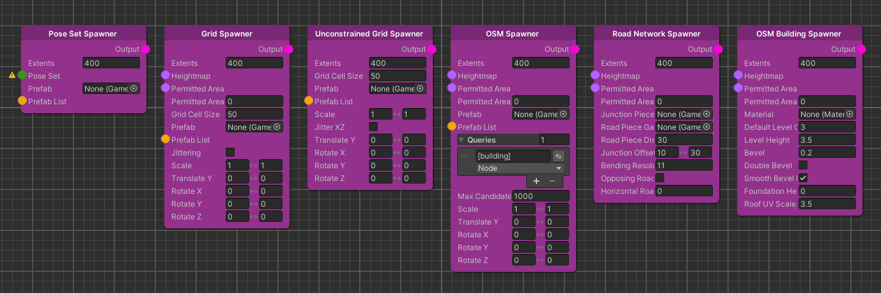This screenshot has width=881, height=293.
Task: Click Road Network Spawner's Permitted Area port
Action: point(595,88)
